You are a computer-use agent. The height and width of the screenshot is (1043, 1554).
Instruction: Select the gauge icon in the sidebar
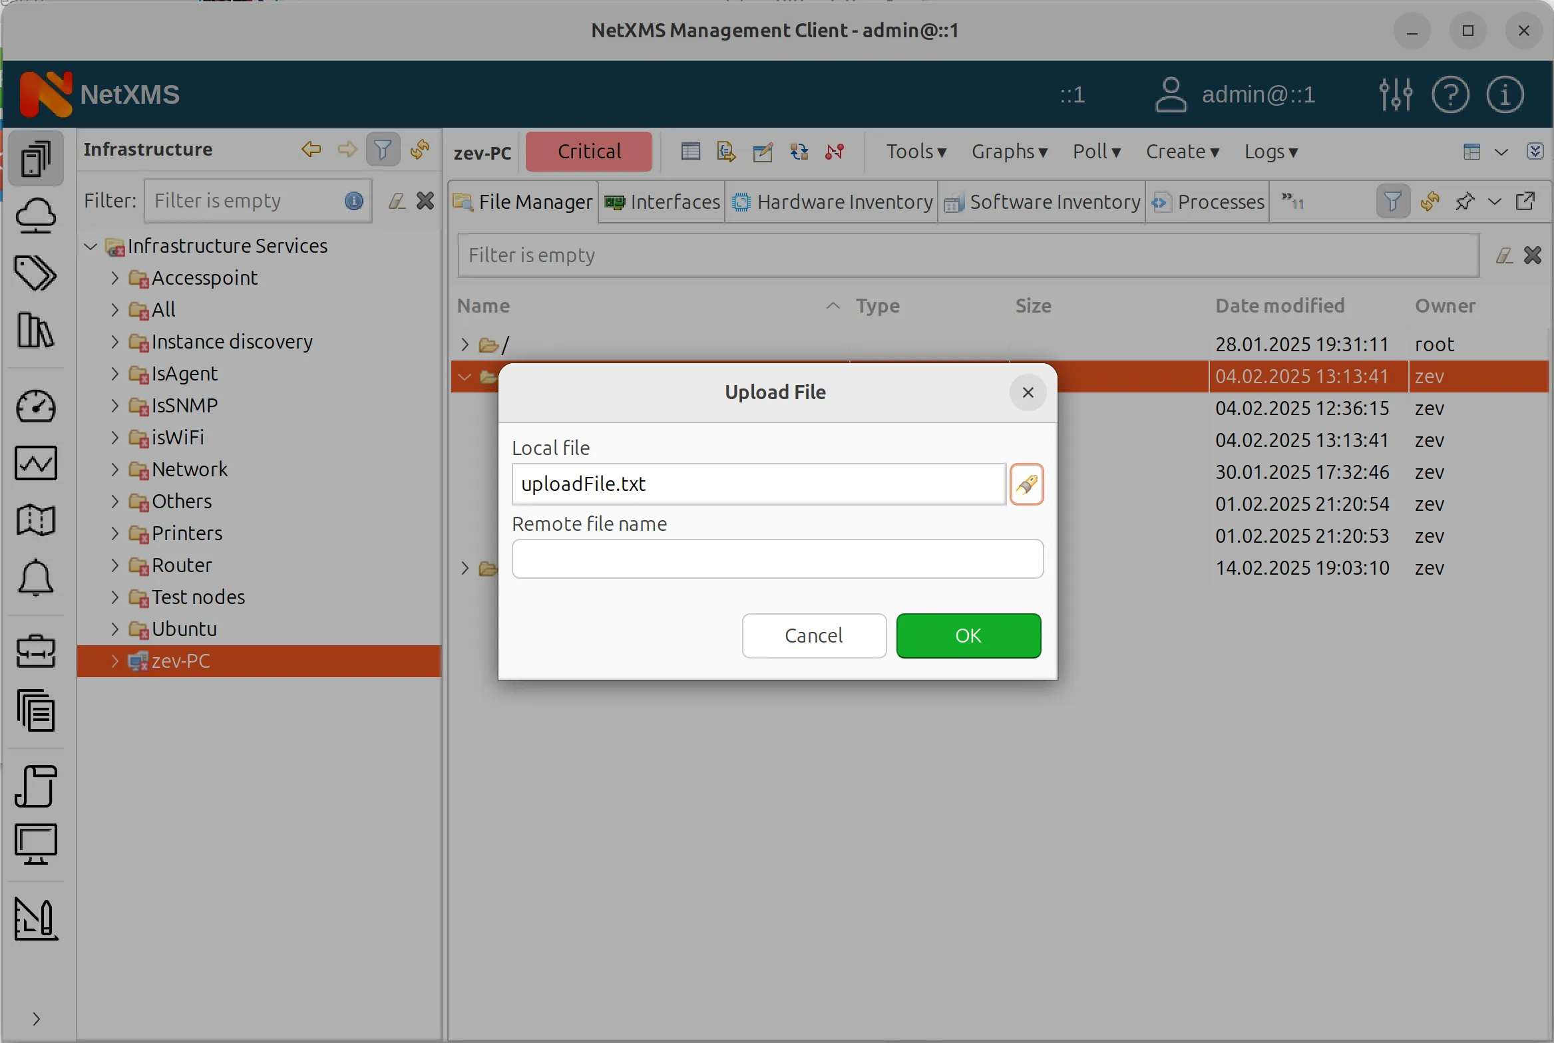pos(37,406)
